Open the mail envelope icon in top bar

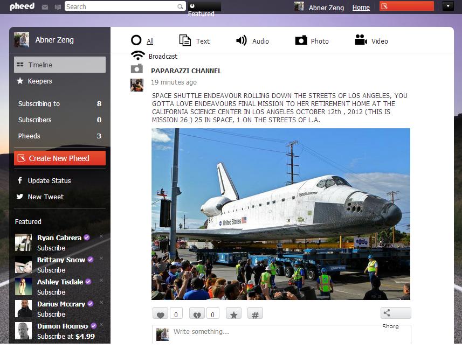[x=45, y=7]
